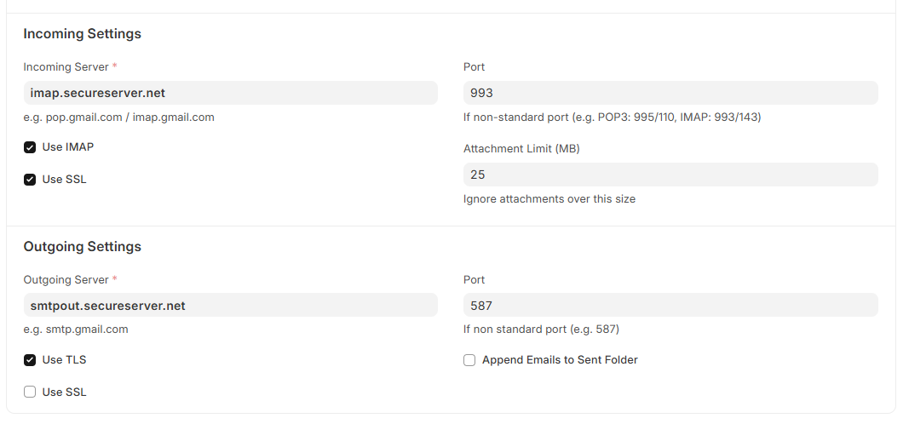Focus the outgoing Port field showing 587
This screenshot has height=424, width=909.
[670, 306]
